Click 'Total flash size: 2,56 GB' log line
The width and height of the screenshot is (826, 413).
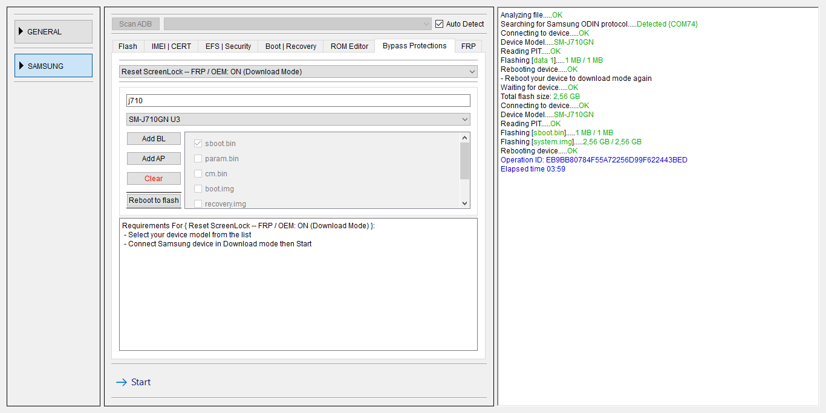pyautogui.click(x=540, y=97)
